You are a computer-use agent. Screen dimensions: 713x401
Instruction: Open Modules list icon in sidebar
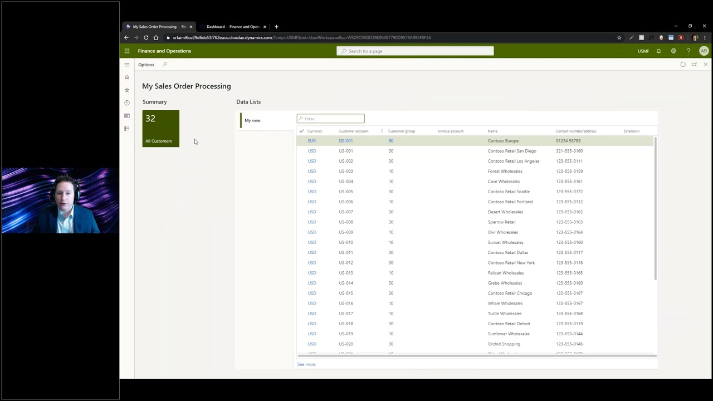(x=127, y=129)
